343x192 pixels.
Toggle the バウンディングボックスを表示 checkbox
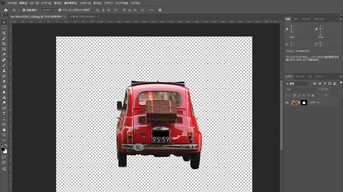[x=60, y=10]
